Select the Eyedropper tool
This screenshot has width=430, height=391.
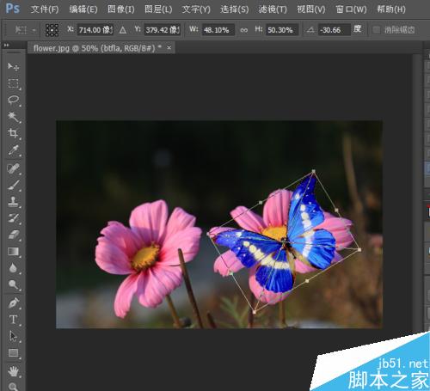coord(13,150)
